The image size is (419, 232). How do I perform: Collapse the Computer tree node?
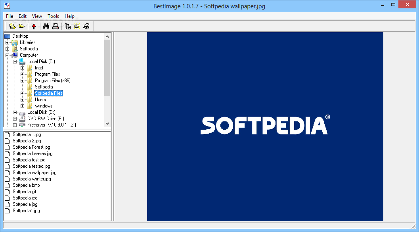7,56
